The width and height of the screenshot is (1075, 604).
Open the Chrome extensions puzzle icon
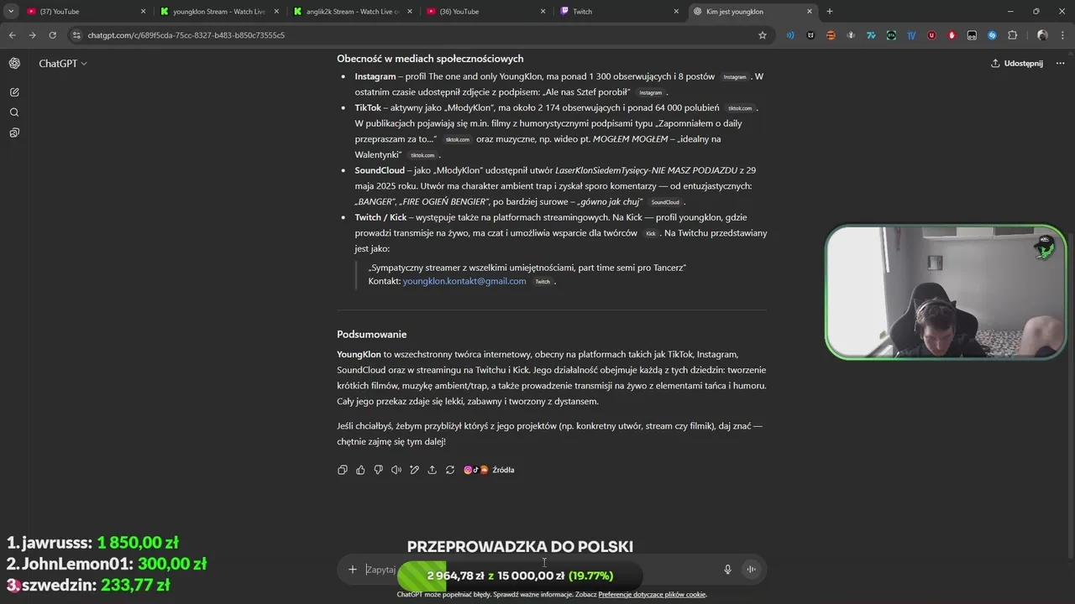1012,35
